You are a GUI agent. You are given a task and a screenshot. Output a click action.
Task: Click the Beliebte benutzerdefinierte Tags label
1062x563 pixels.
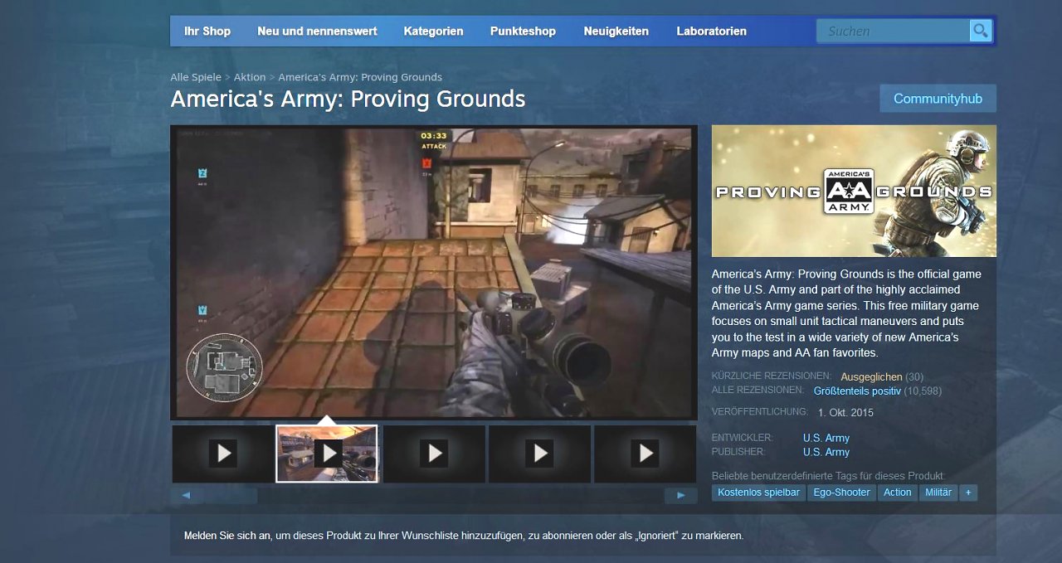pyautogui.click(x=829, y=476)
